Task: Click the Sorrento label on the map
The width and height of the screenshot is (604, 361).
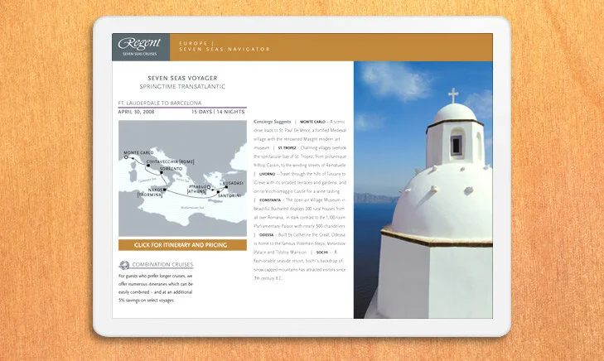Action: (x=172, y=169)
